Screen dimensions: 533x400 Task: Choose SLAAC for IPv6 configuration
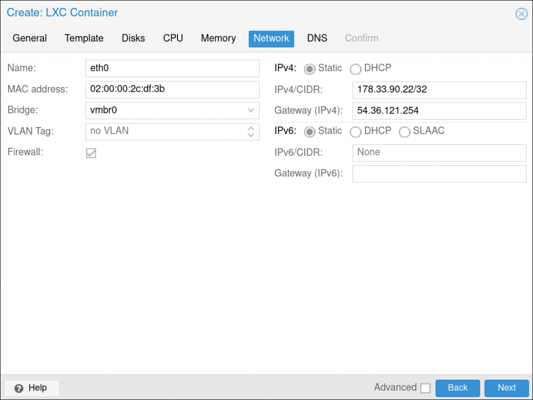pyautogui.click(x=404, y=132)
